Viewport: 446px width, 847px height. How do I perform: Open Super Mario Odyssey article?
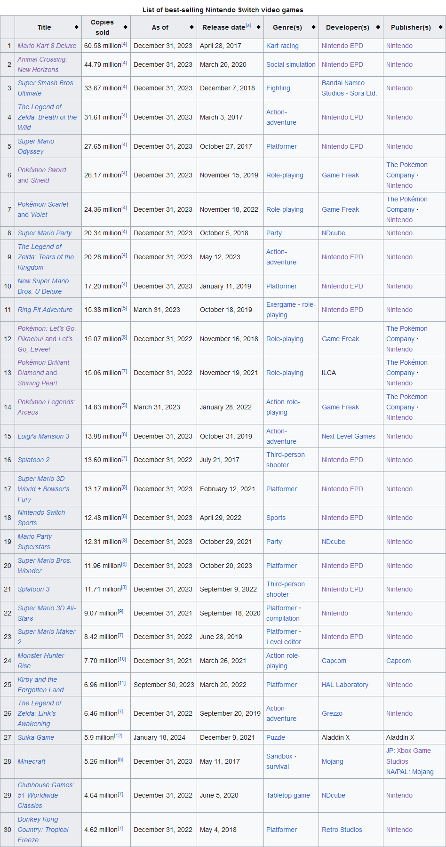(x=36, y=146)
